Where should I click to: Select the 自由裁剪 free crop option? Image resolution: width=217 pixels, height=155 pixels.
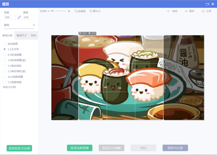point(10,44)
